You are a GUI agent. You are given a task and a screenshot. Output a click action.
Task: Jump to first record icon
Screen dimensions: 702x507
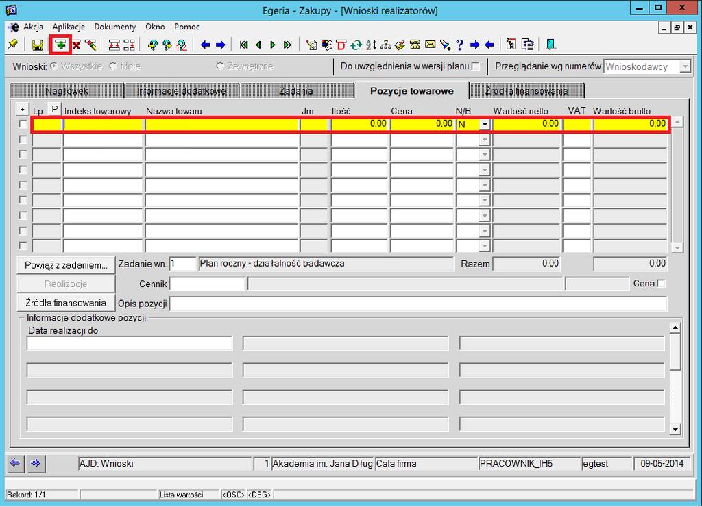click(x=243, y=45)
